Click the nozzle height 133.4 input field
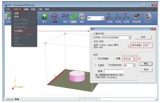The width and height of the screenshot is (162, 103). tap(147, 45)
